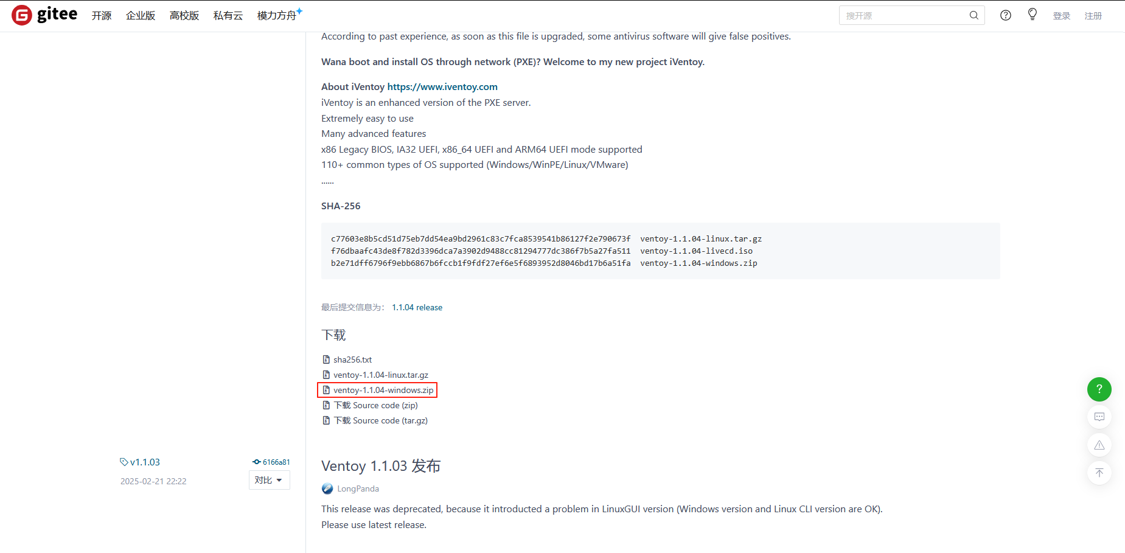
Task: Open the 企业版 menu item
Action: click(x=141, y=16)
